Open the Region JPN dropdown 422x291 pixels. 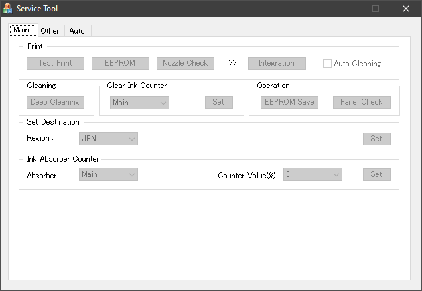(108, 139)
